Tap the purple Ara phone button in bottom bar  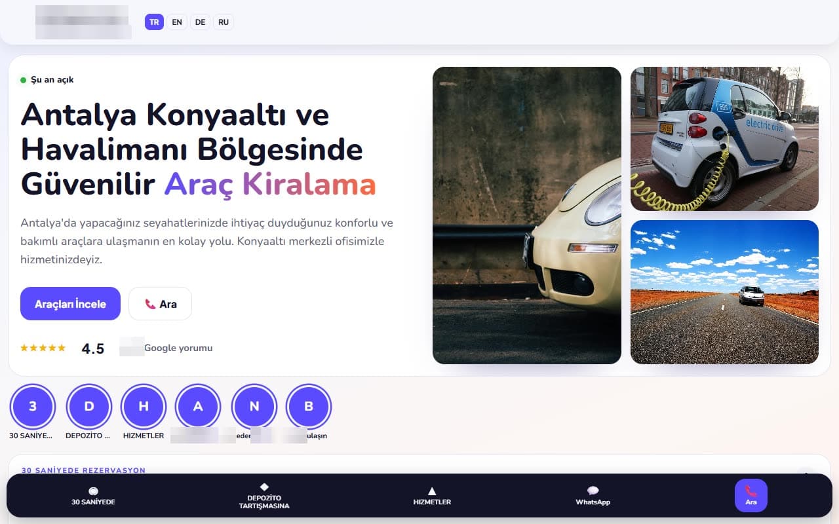pyautogui.click(x=751, y=496)
